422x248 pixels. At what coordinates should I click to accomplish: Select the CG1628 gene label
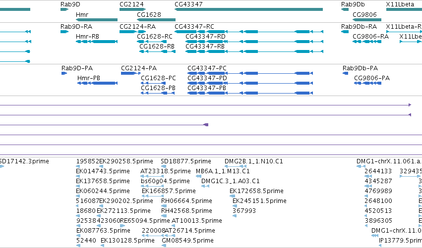pos(149,14)
